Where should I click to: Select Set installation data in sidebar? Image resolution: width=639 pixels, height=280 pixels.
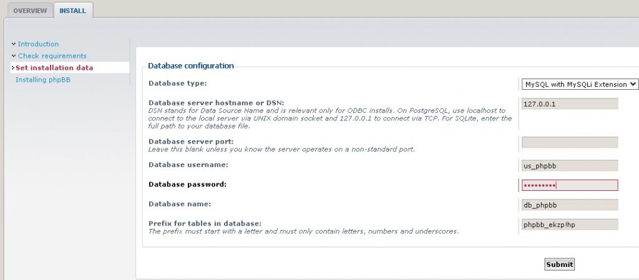[54, 68]
